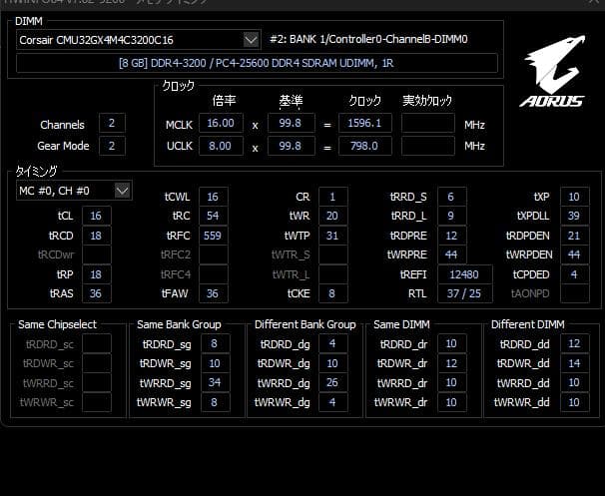Click the tWRWR_dd value 10

pyautogui.click(x=574, y=402)
